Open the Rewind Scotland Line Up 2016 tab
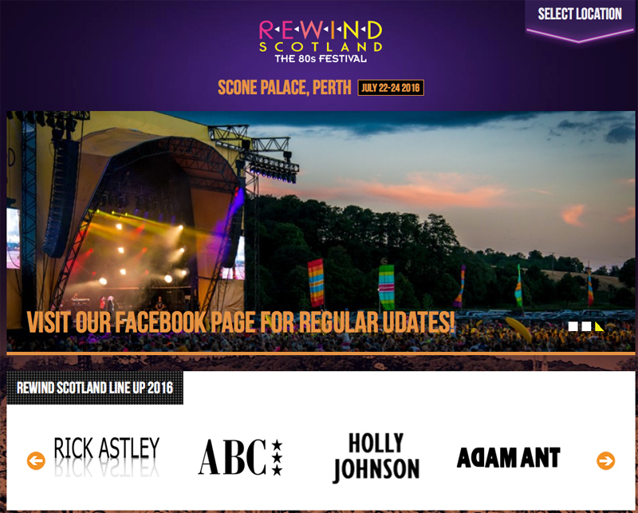This screenshot has height=513, width=638. pyautogui.click(x=95, y=388)
